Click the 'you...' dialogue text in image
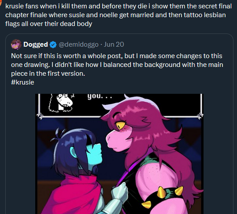 100,96
